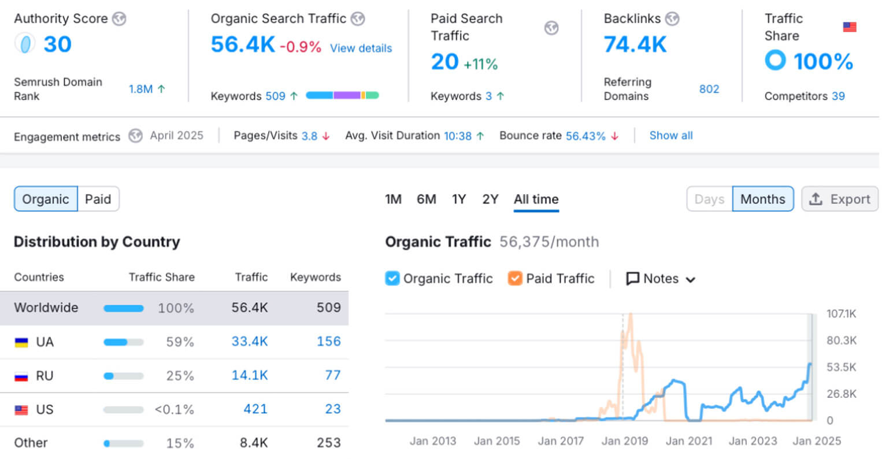Export the traffic chart data
Screen dimensions: 882x459
[839, 199]
